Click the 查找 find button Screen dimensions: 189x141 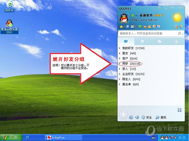tap(161, 117)
